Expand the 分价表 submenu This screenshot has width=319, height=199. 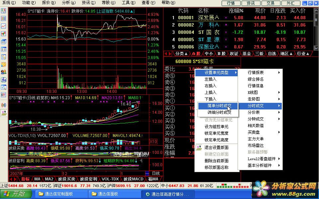tap(260, 112)
